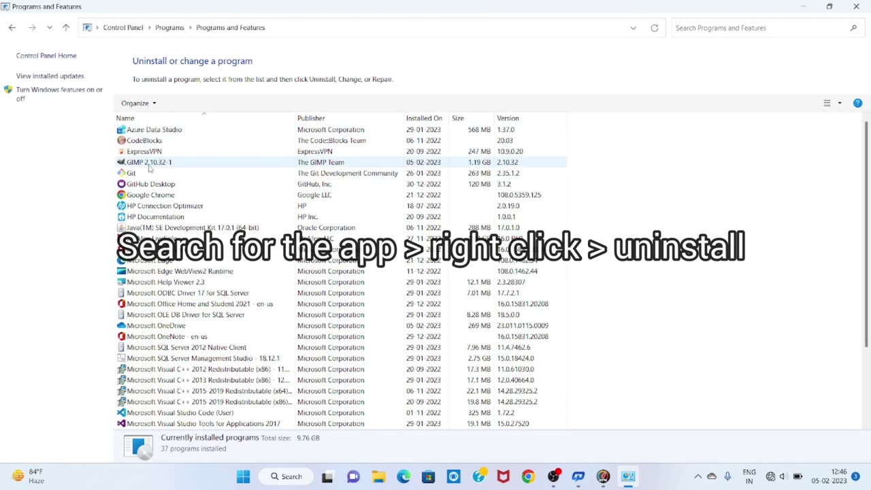Screen dimensions: 871x490
Task: Go back with the back arrow
Action: pyautogui.click(x=12, y=27)
